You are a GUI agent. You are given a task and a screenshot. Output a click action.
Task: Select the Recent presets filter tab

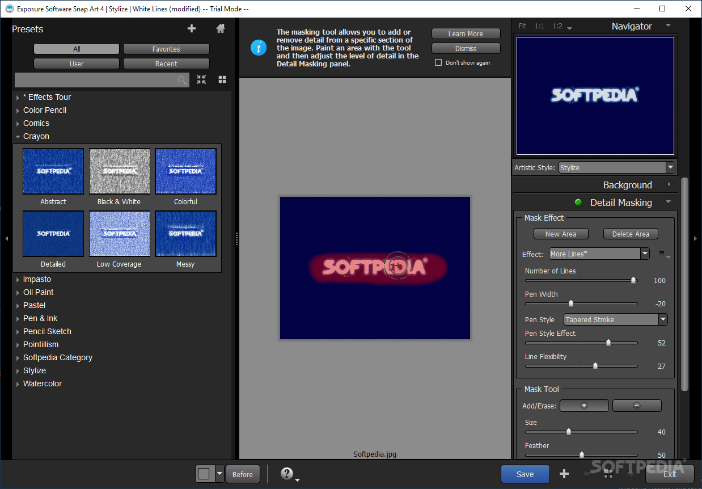tap(166, 64)
